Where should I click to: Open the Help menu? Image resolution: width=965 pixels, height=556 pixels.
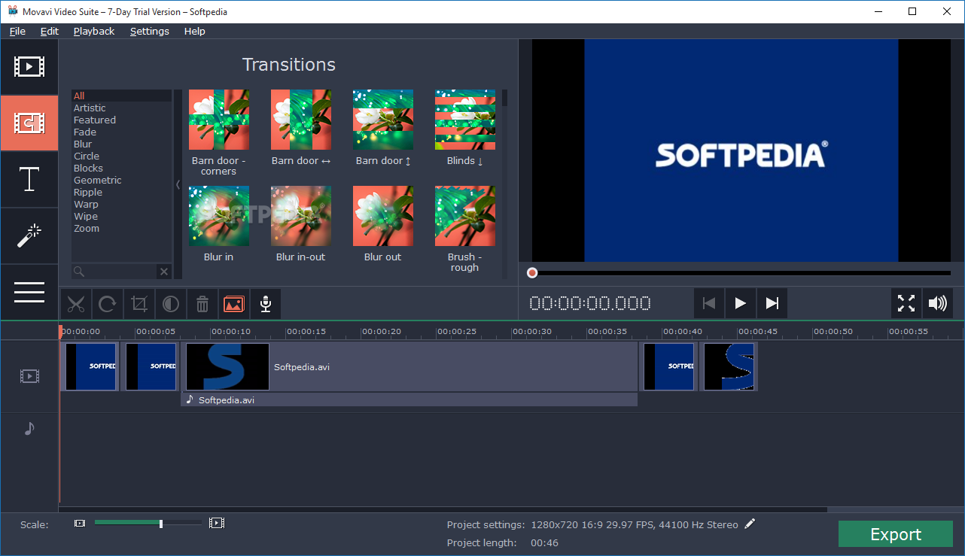pyautogui.click(x=195, y=31)
